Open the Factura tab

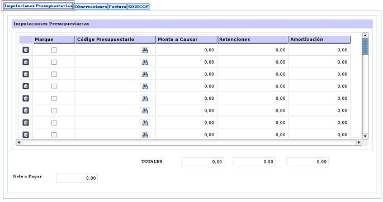click(117, 7)
